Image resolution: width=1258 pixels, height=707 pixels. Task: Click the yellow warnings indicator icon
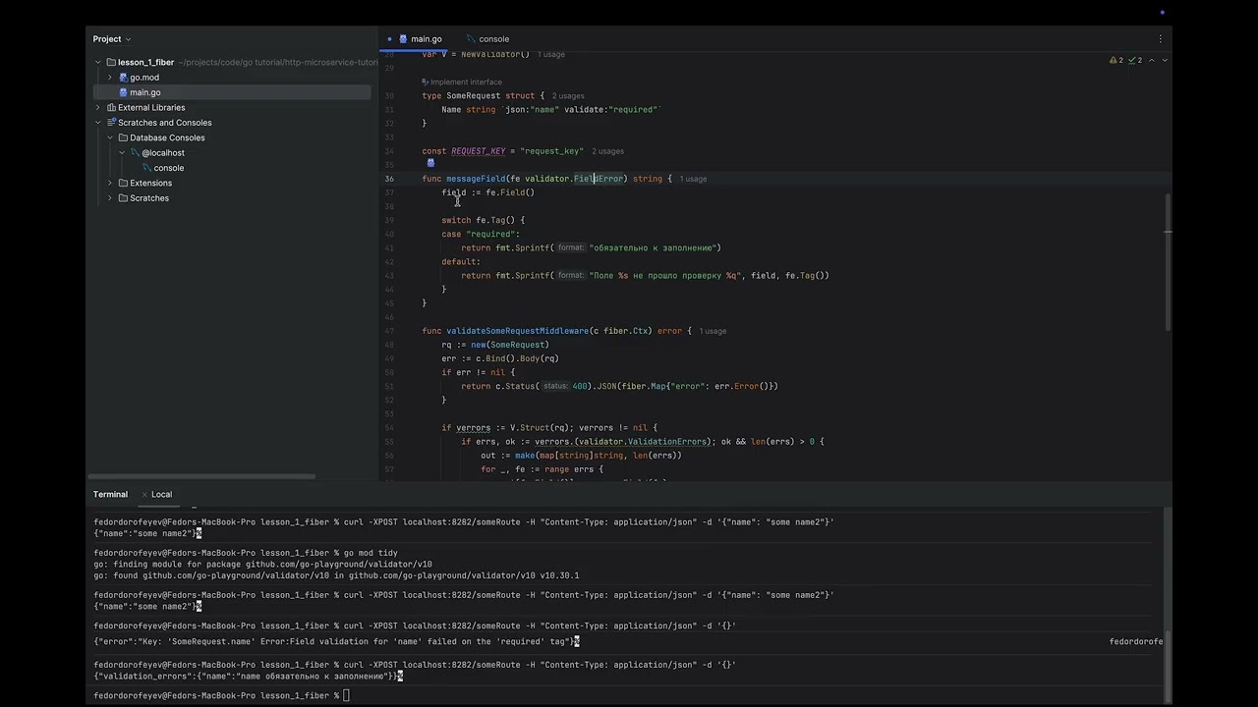point(1113,60)
